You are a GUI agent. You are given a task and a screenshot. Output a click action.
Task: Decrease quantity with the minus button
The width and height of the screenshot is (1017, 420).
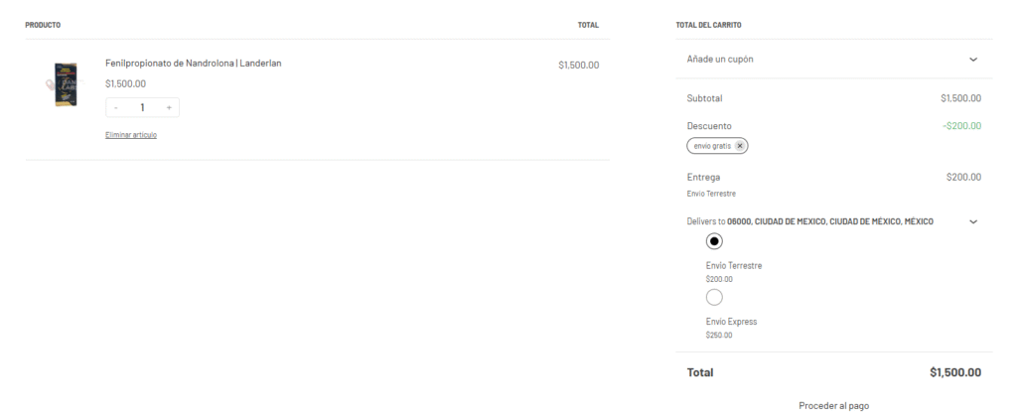coord(116,107)
